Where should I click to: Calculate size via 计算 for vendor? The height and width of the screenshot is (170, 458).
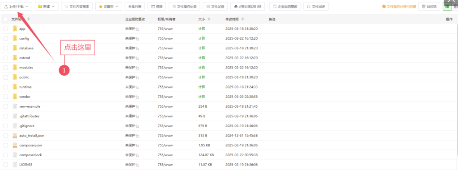click(x=202, y=97)
